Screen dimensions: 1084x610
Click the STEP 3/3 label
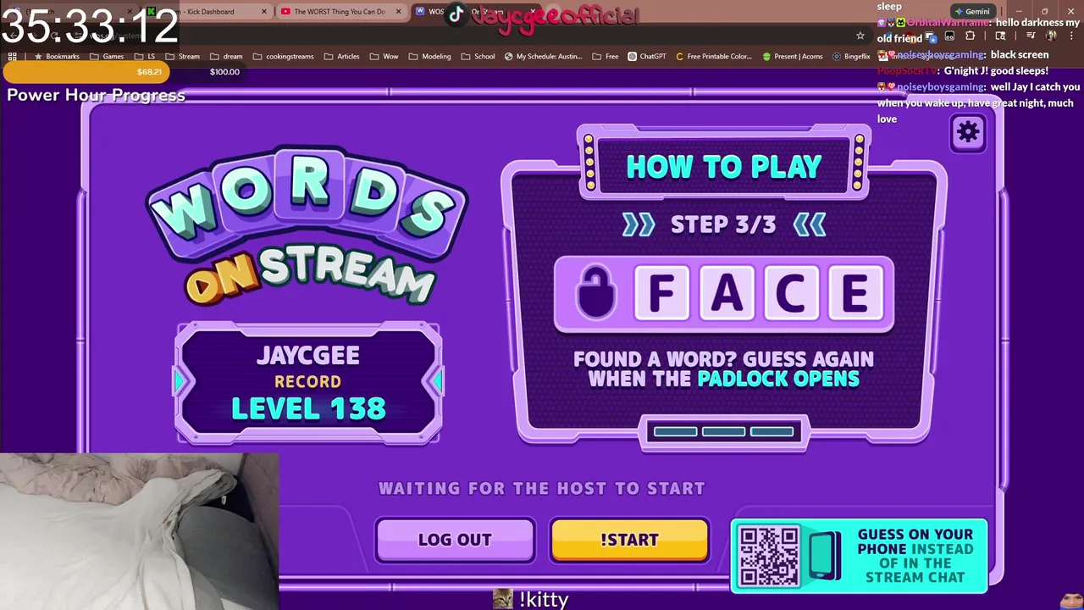723,225
